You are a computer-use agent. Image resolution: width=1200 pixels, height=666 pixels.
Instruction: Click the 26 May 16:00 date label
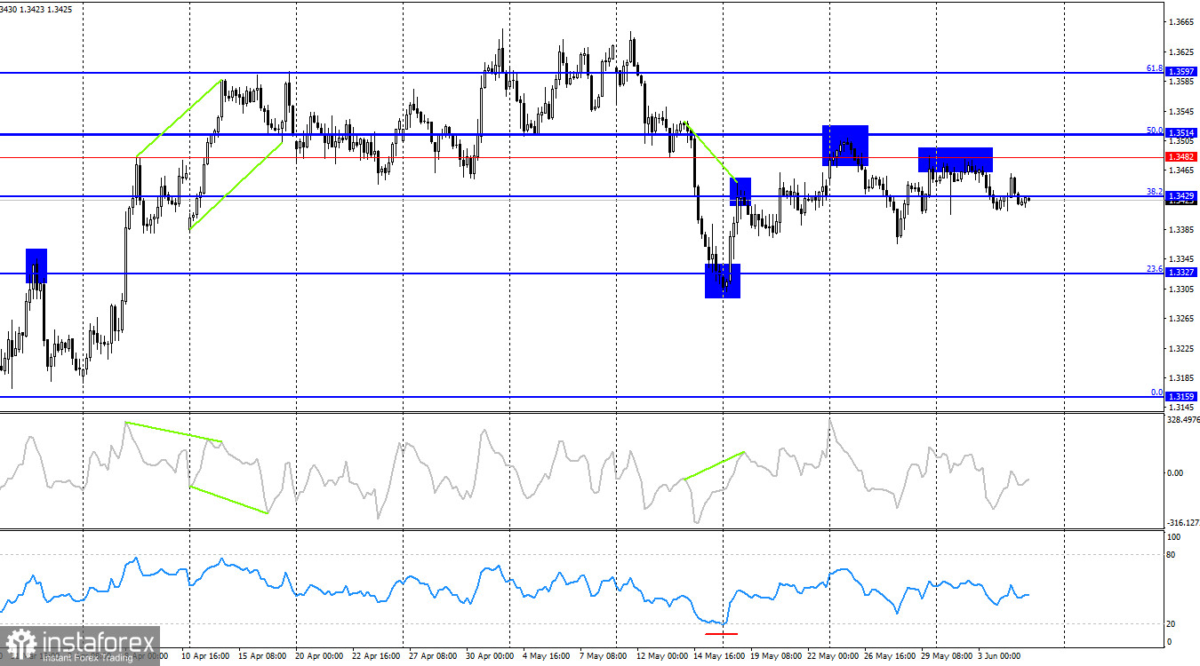tap(889, 656)
